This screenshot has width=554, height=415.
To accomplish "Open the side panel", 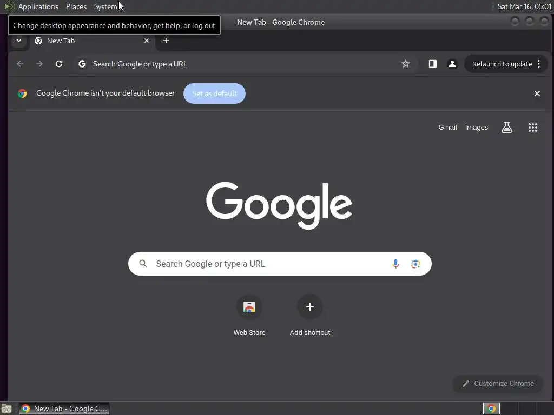I will point(432,64).
